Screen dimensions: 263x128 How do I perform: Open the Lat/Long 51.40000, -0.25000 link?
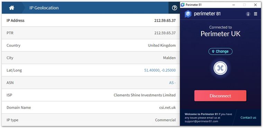click(x=160, y=70)
